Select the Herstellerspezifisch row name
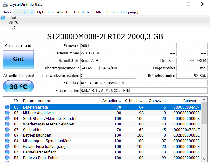 tap(40, 152)
